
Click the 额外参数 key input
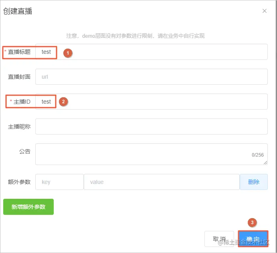(59, 182)
